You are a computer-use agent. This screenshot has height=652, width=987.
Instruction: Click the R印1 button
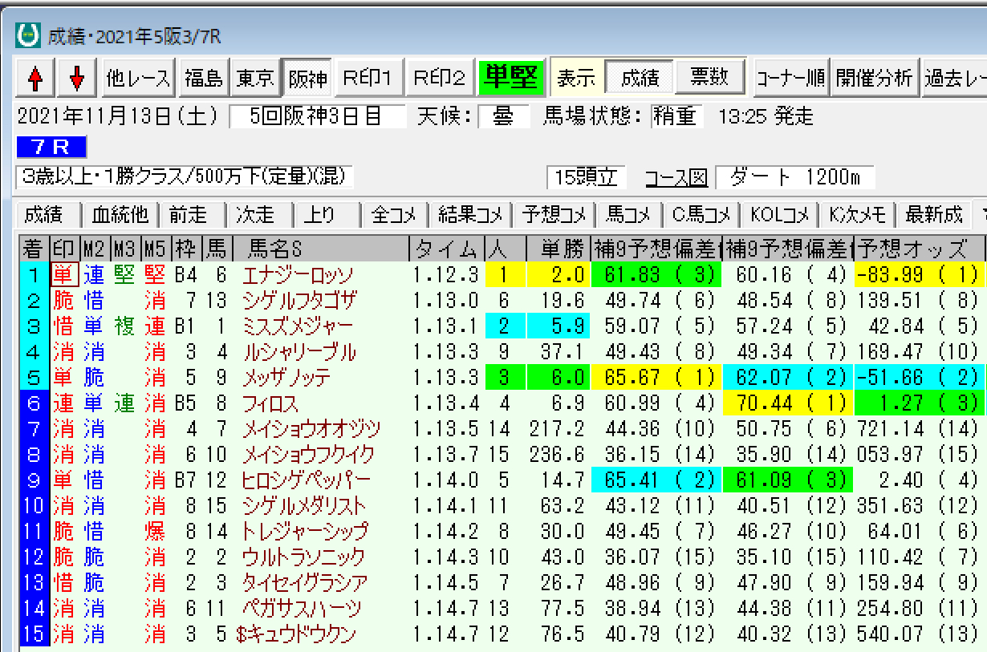point(368,78)
